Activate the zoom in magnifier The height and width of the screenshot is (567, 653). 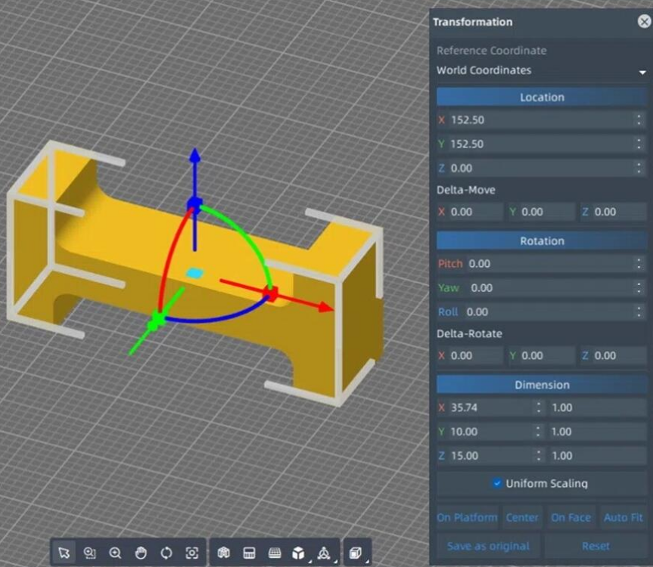click(115, 553)
